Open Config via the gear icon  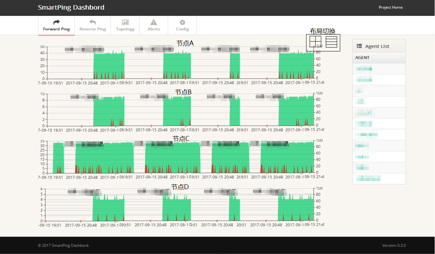pyautogui.click(x=182, y=21)
